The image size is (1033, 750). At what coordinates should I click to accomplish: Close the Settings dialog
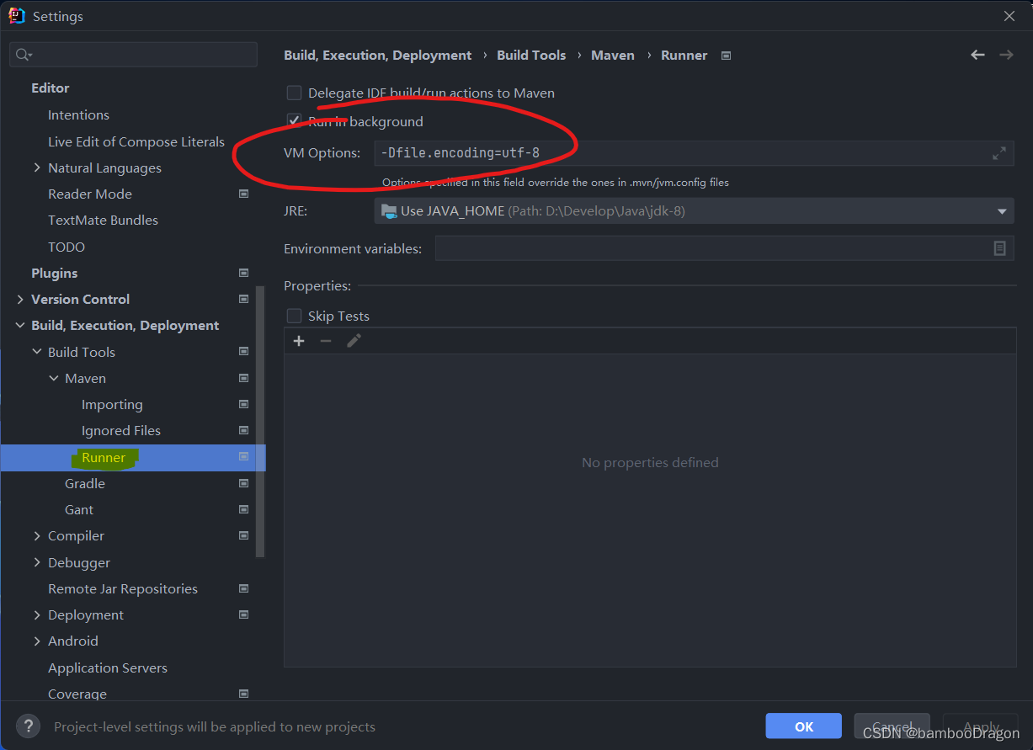coord(1009,16)
